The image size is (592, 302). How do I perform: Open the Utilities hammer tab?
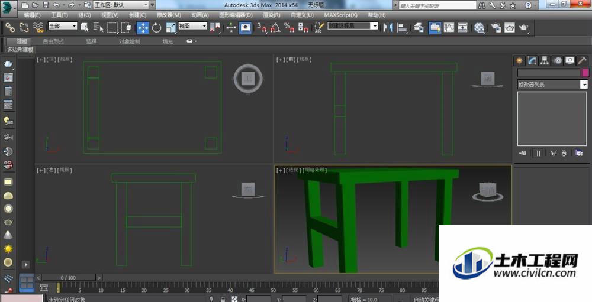coord(582,60)
